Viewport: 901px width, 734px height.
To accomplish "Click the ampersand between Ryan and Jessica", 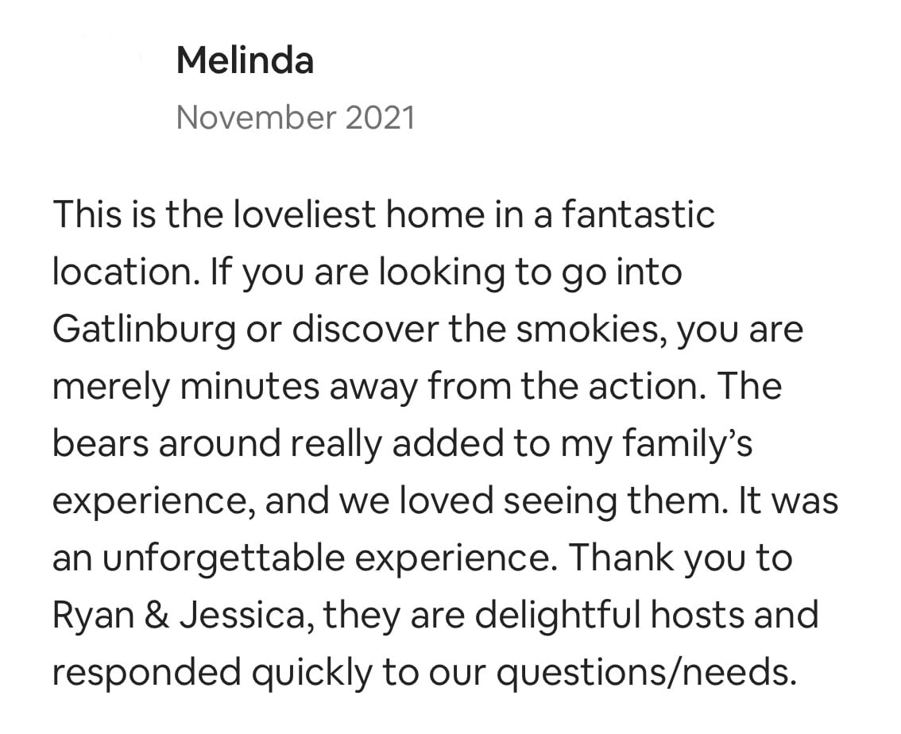I will point(157,616).
